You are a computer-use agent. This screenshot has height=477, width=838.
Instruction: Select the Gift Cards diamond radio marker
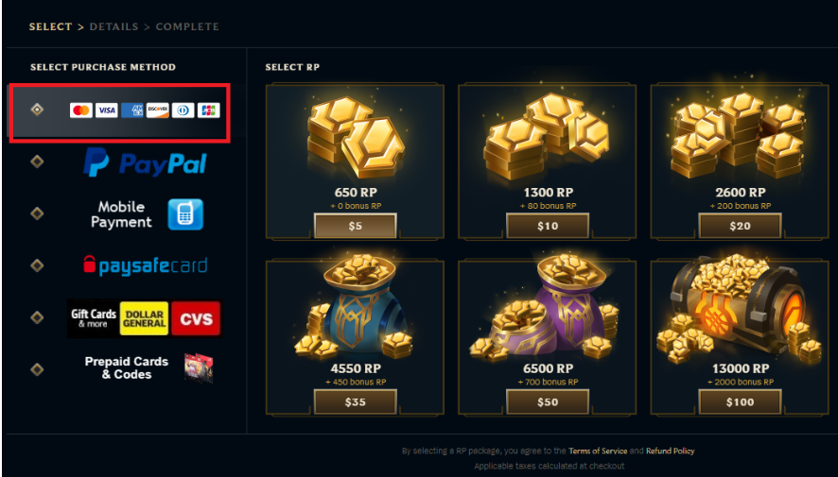click(x=37, y=317)
